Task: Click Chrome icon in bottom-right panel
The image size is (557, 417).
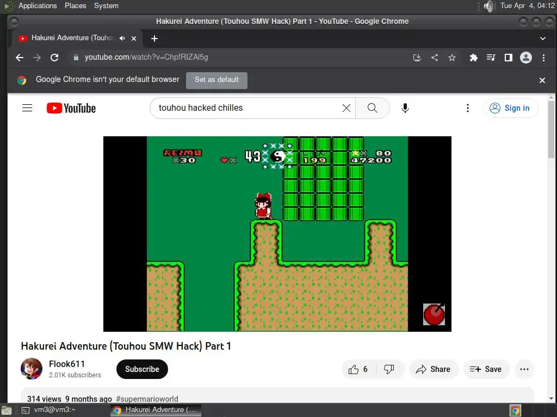Action: point(515,410)
